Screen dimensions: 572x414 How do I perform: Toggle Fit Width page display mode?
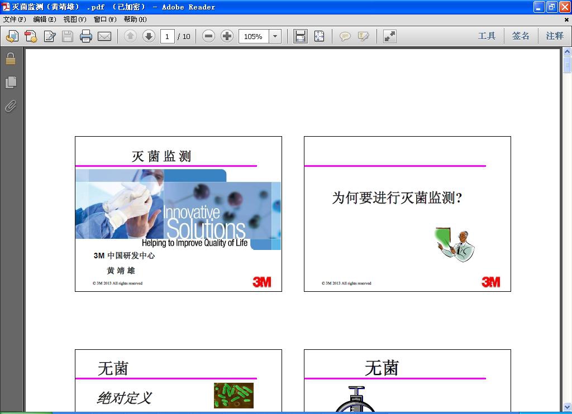300,36
